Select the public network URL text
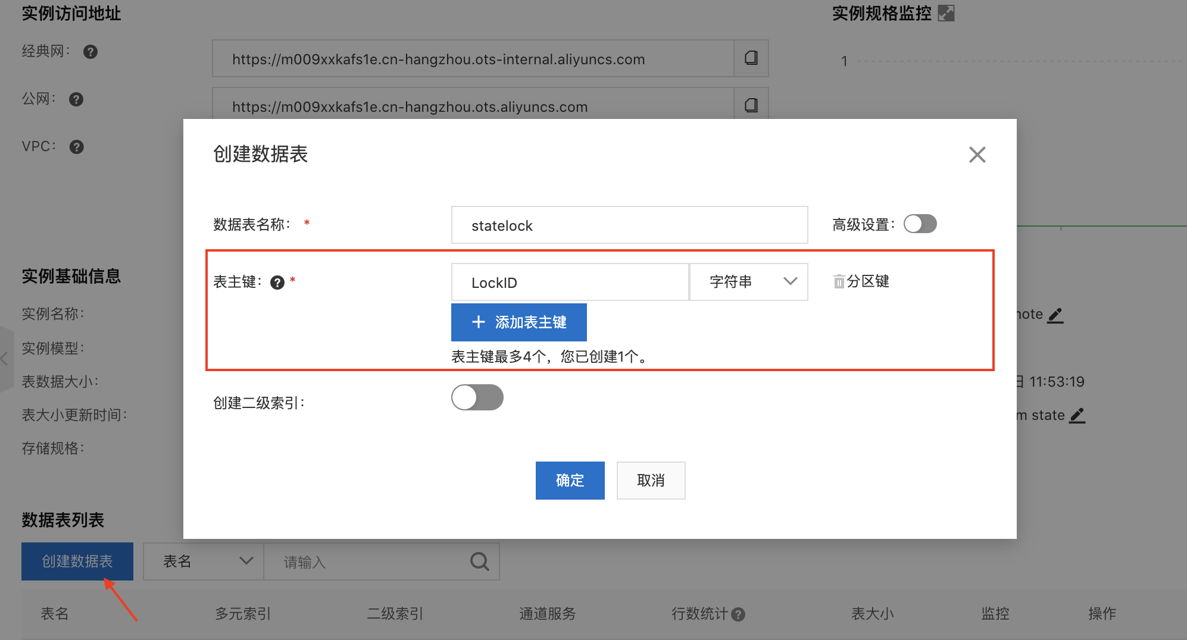Image resolution: width=1187 pixels, height=640 pixels. tap(410, 107)
